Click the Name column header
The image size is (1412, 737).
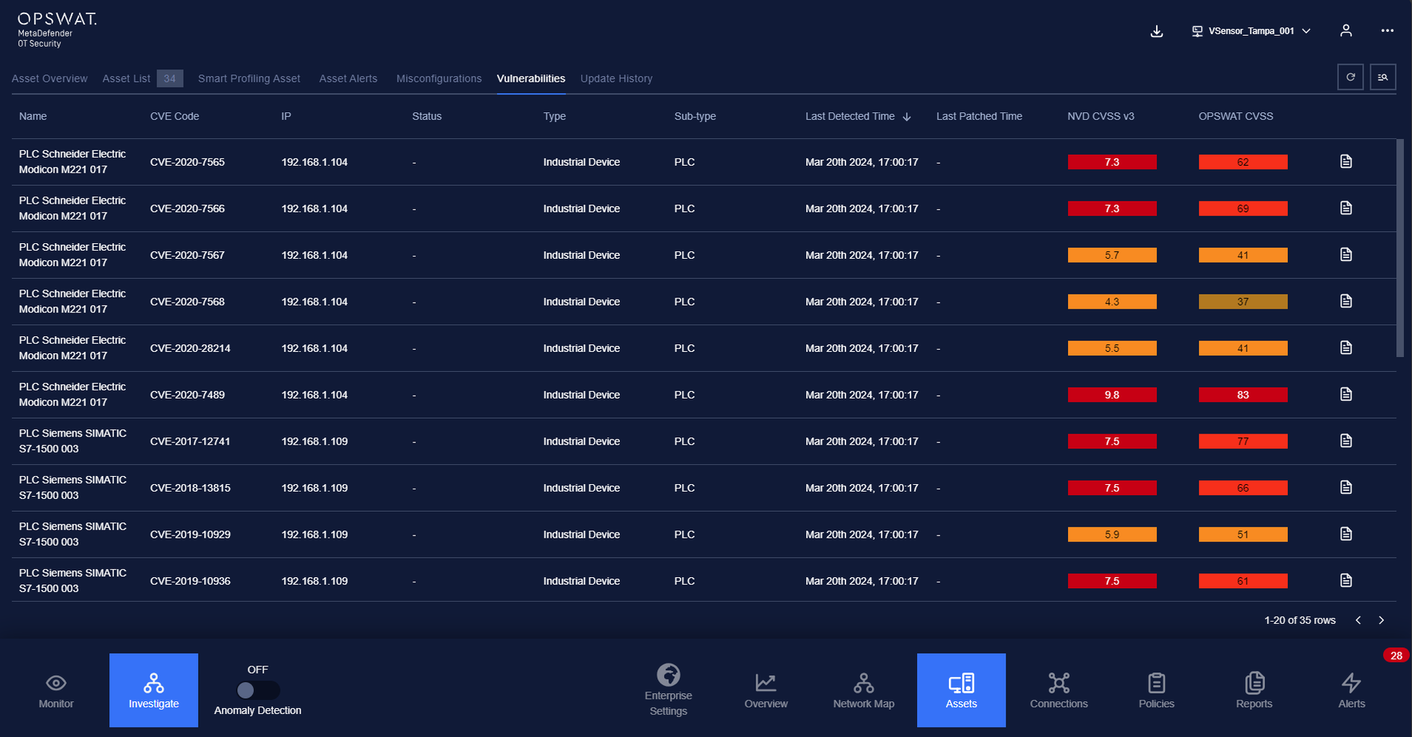click(33, 117)
